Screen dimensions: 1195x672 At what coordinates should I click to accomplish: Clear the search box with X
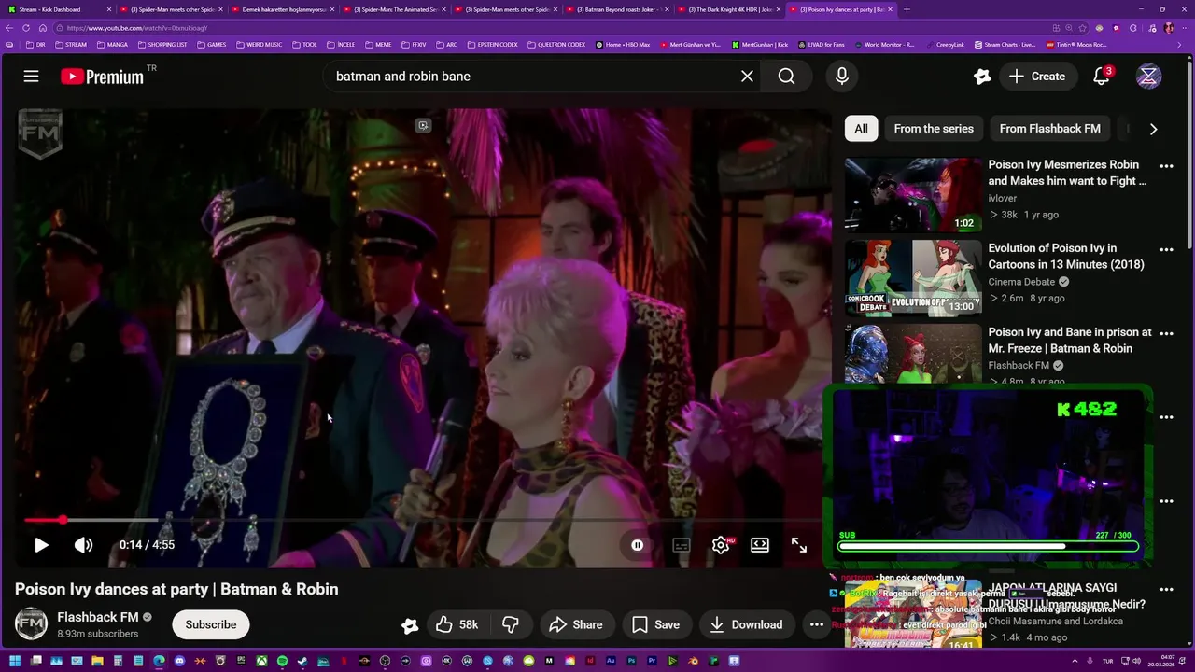[x=747, y=77]
